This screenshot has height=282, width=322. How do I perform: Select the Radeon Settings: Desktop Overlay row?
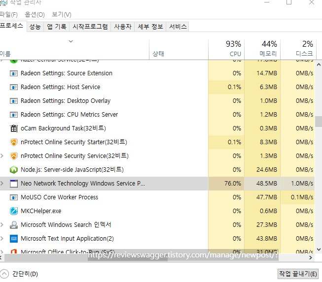tap(157, 101)
